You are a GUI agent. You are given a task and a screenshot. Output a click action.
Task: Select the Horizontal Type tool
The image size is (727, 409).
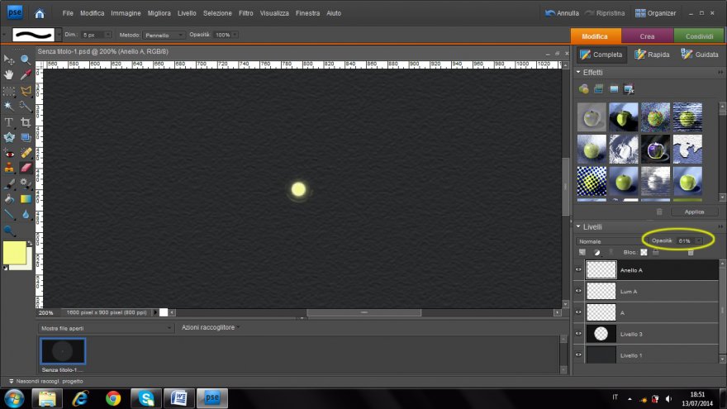tap(9, 122)
